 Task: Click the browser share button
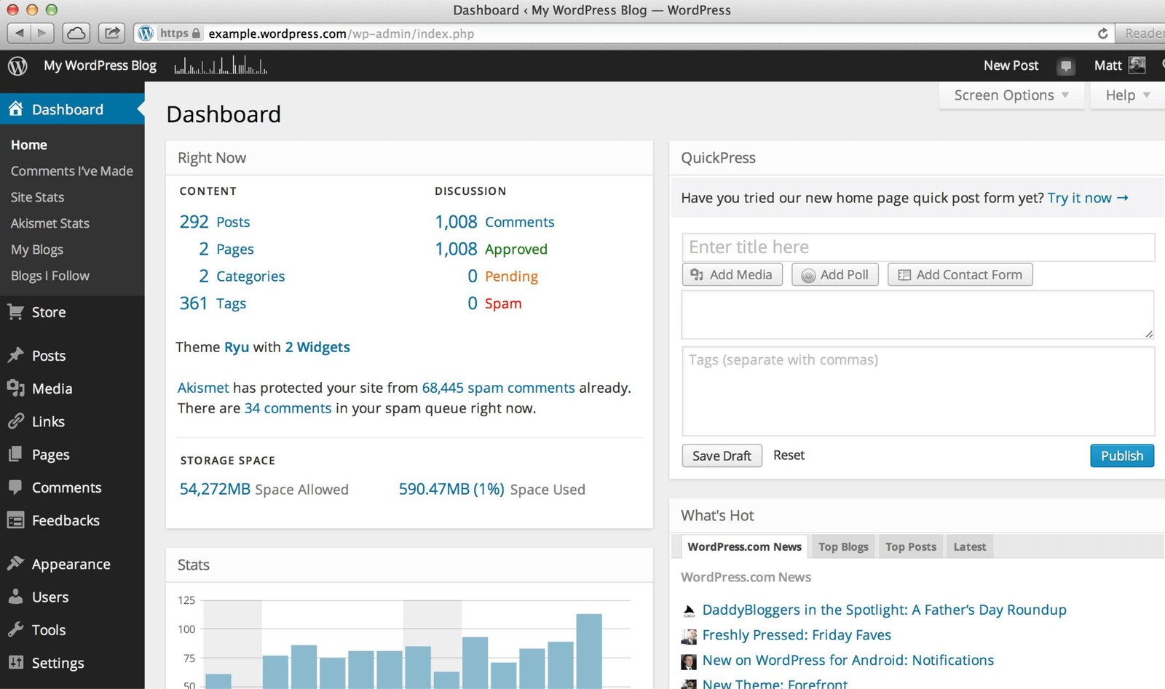[x=112, y=33]
